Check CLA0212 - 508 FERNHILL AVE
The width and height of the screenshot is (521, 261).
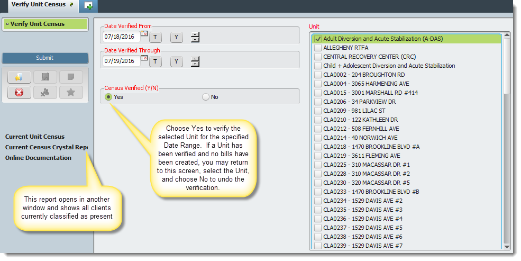[318, 128]
